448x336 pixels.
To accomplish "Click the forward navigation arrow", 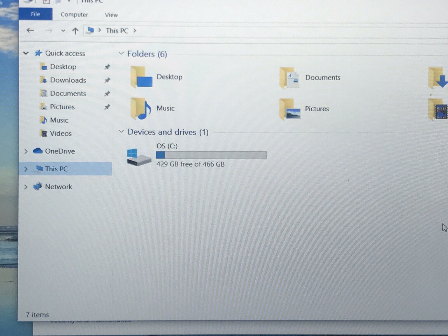I will click(x=49, y=31).
